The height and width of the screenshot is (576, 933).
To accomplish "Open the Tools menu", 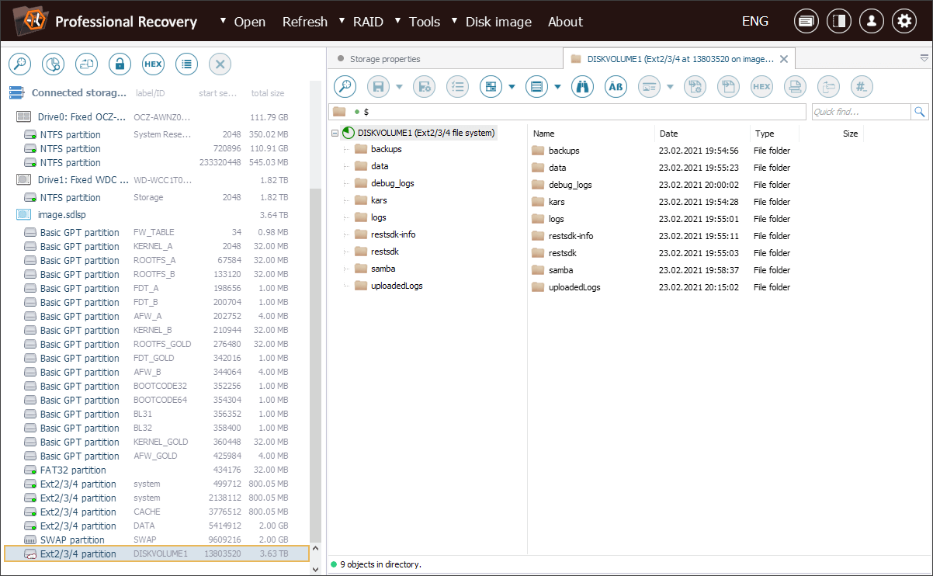I will (424, 22).
